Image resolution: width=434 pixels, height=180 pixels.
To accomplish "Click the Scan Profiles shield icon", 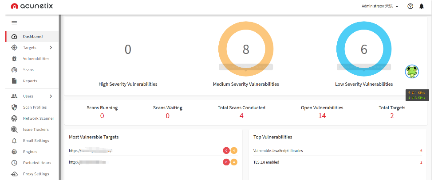I will (14, 107).
